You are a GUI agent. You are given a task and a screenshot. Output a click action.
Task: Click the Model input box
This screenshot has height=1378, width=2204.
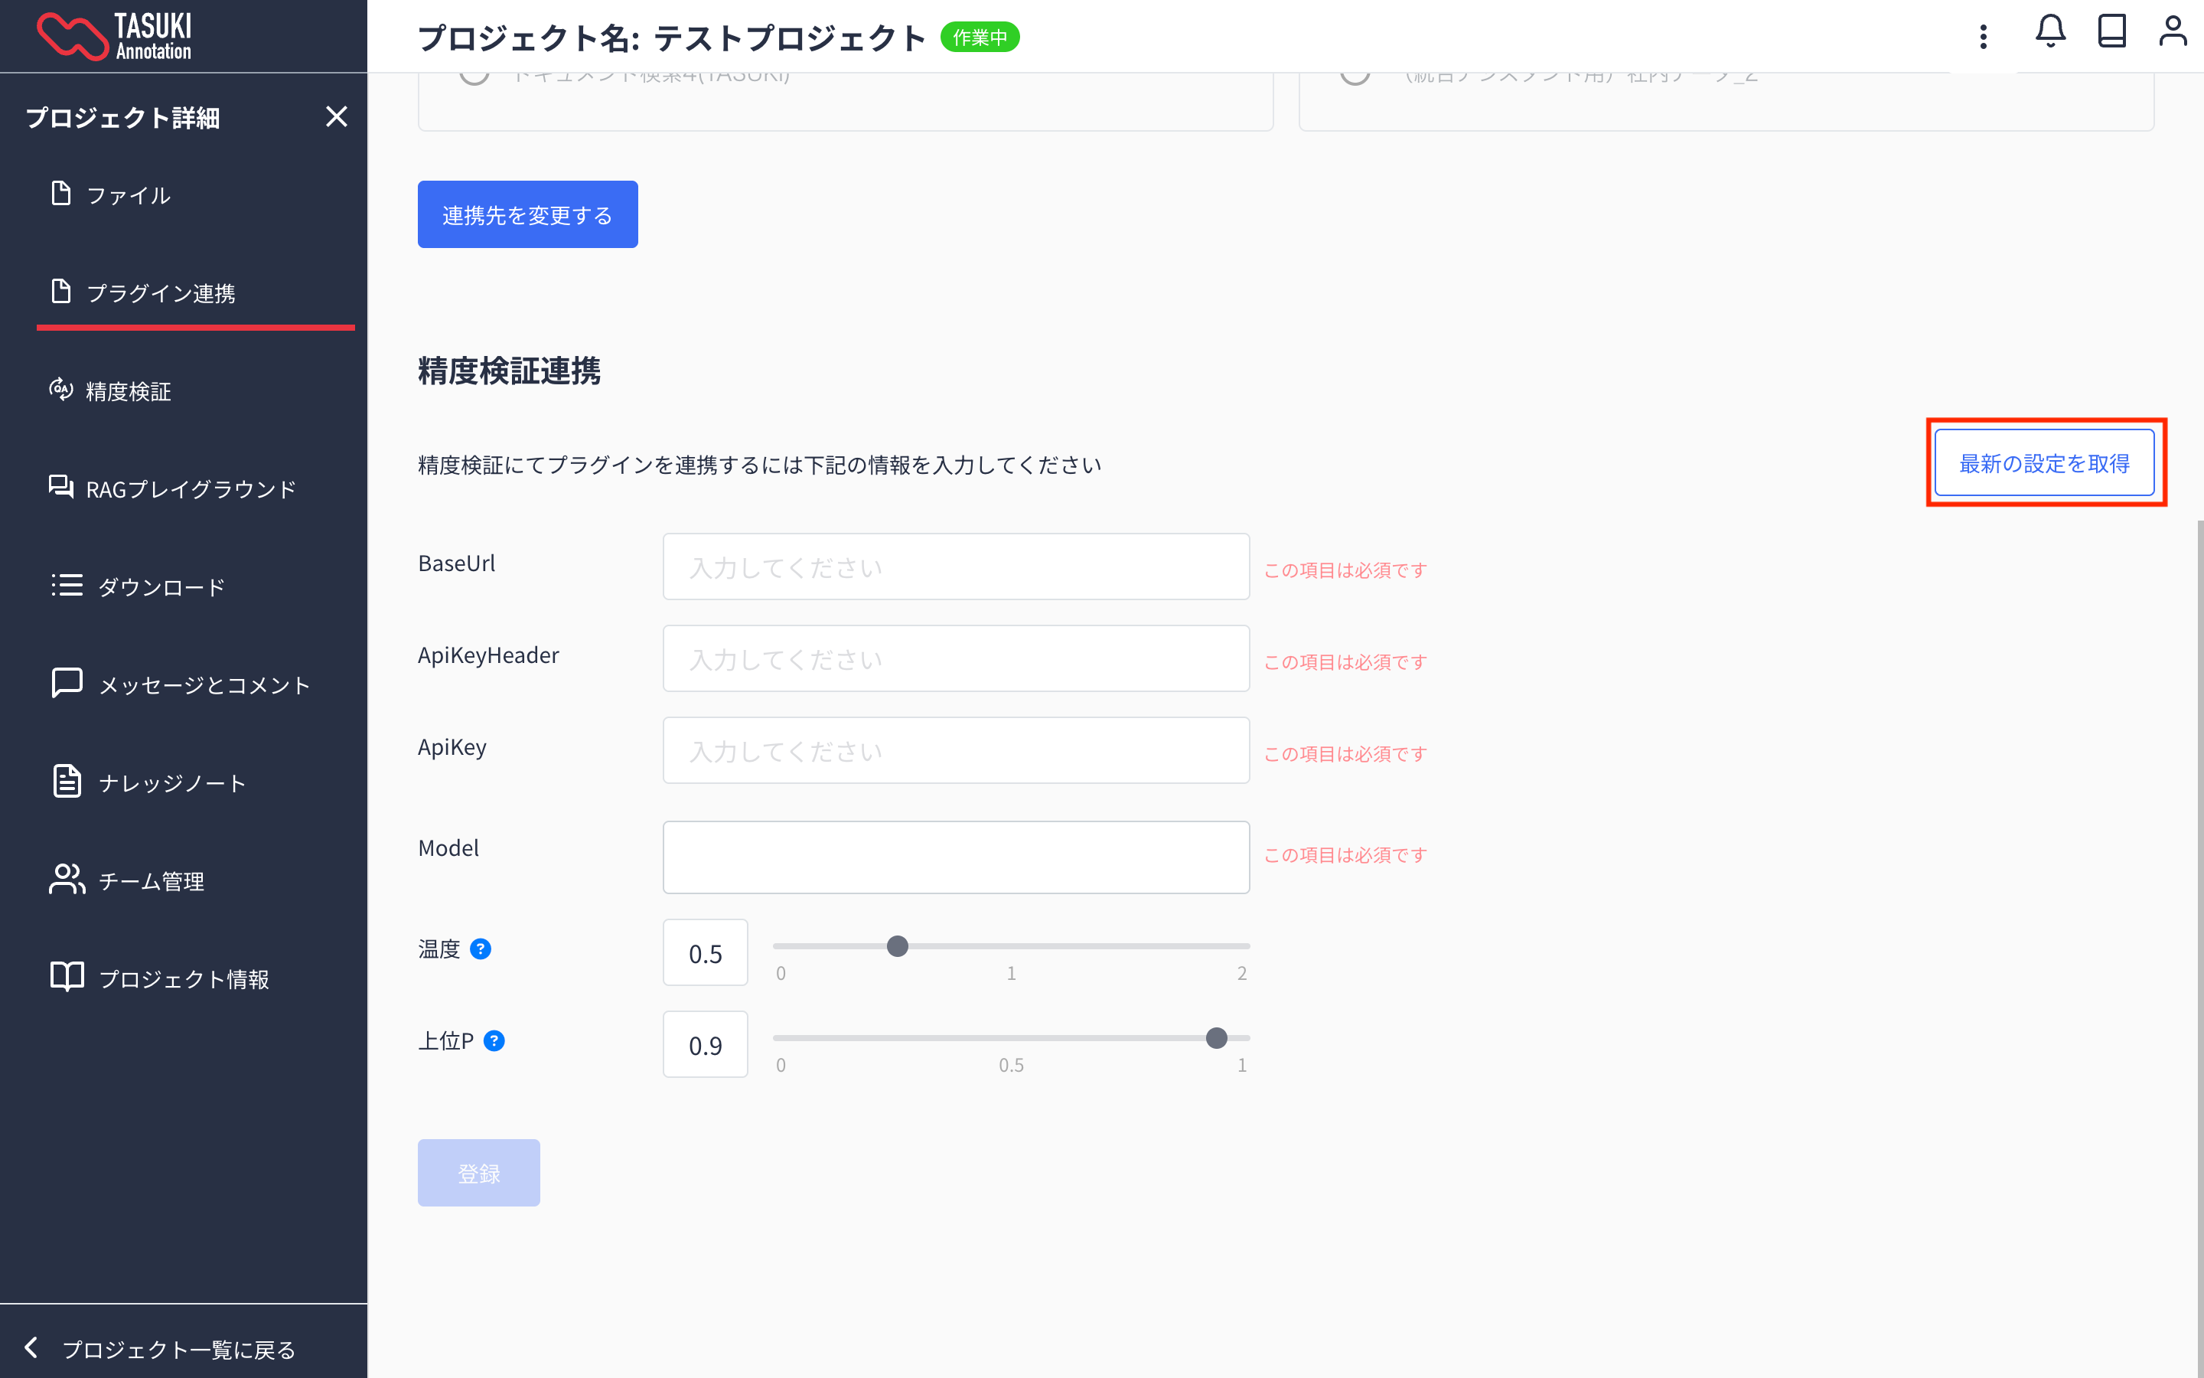955,857
